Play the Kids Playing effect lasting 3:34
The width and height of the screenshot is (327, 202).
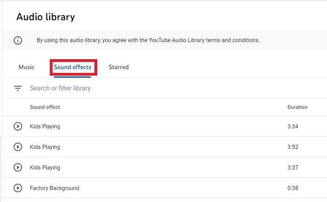coord(18,126)
